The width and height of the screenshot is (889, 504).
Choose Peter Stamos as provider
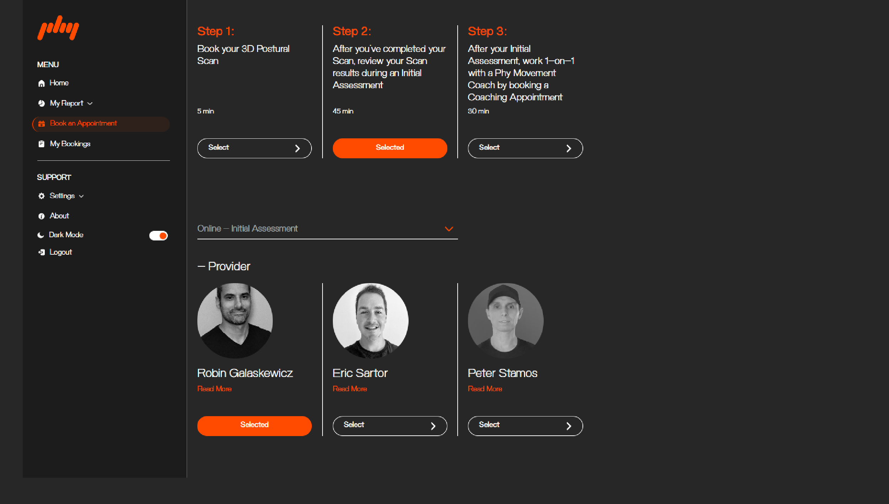point(525,426)
